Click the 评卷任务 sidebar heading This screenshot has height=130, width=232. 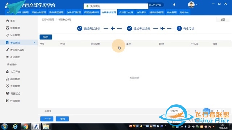[x=12, y=64]
